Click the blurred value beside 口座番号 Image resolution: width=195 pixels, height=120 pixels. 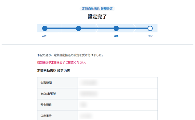click(x=85, y=116)
